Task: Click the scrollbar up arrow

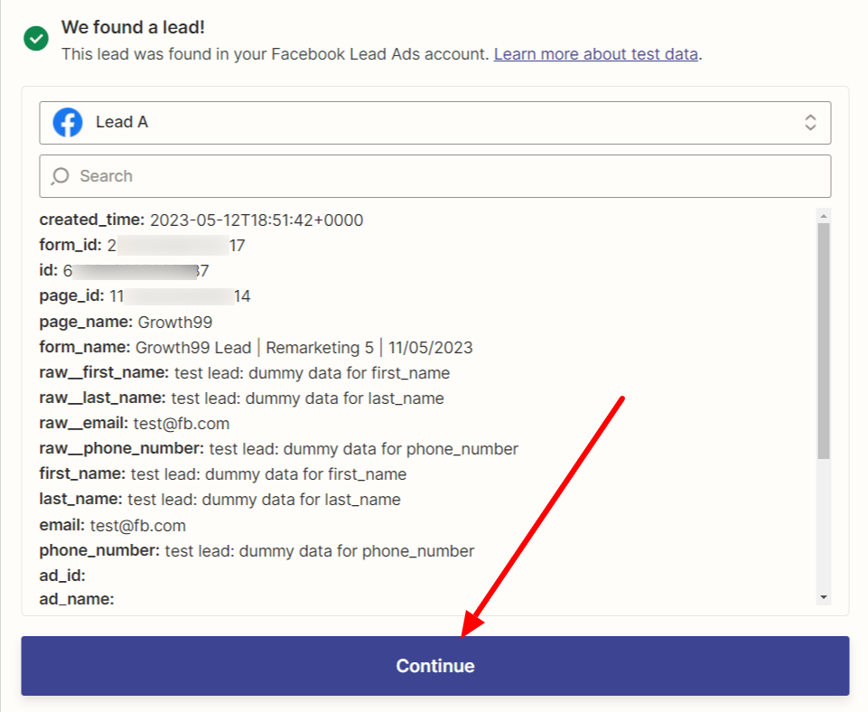Action: [x=824, y=215]
